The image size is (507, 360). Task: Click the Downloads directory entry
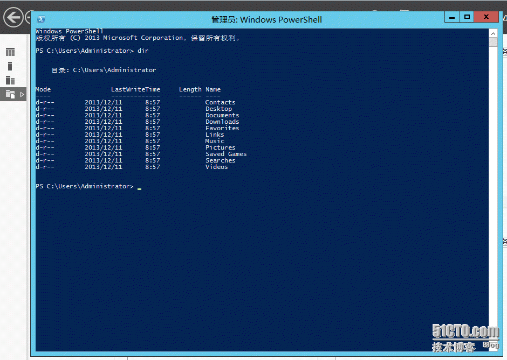point(222,122)
